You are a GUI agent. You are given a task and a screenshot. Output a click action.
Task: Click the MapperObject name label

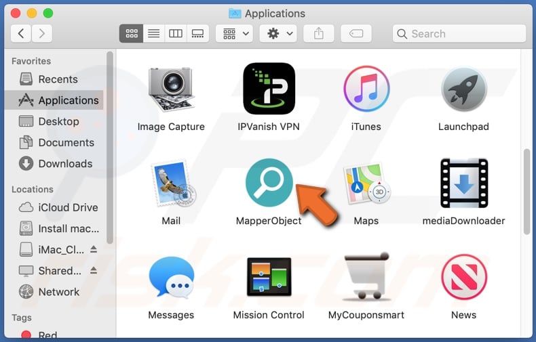pyautogui.click(x=269, y=221)
